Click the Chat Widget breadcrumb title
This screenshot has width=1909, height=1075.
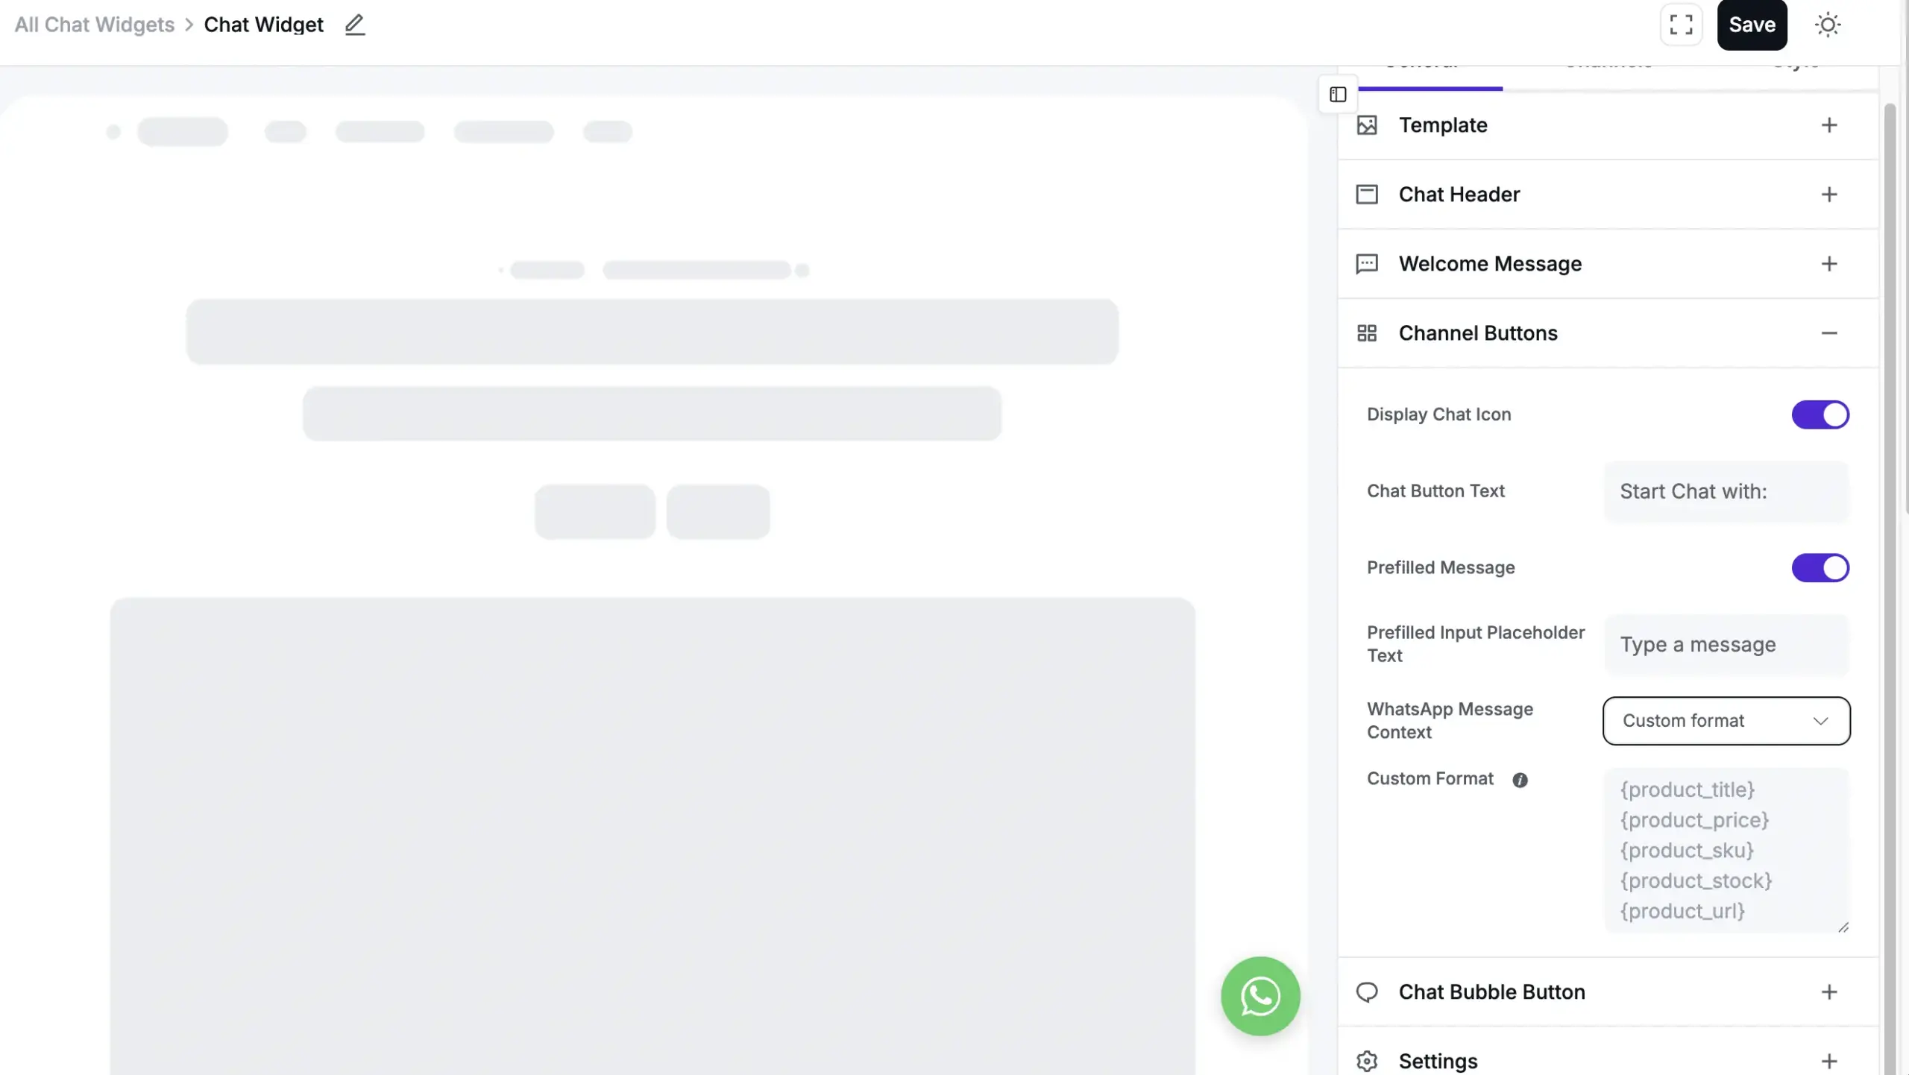(x=263, y=25)
